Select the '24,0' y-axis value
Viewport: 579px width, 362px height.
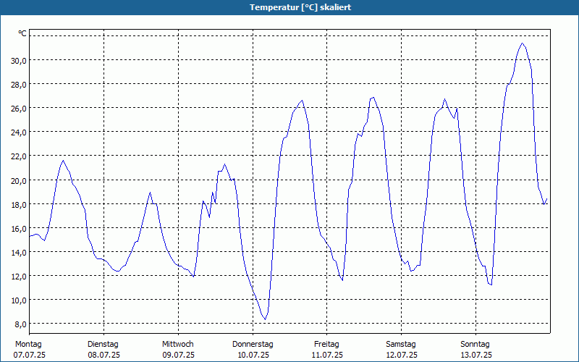[19, 132]
